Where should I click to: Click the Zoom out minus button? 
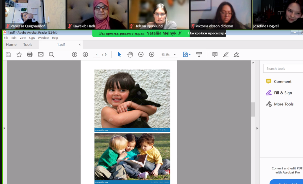click(x=141, y=54)
